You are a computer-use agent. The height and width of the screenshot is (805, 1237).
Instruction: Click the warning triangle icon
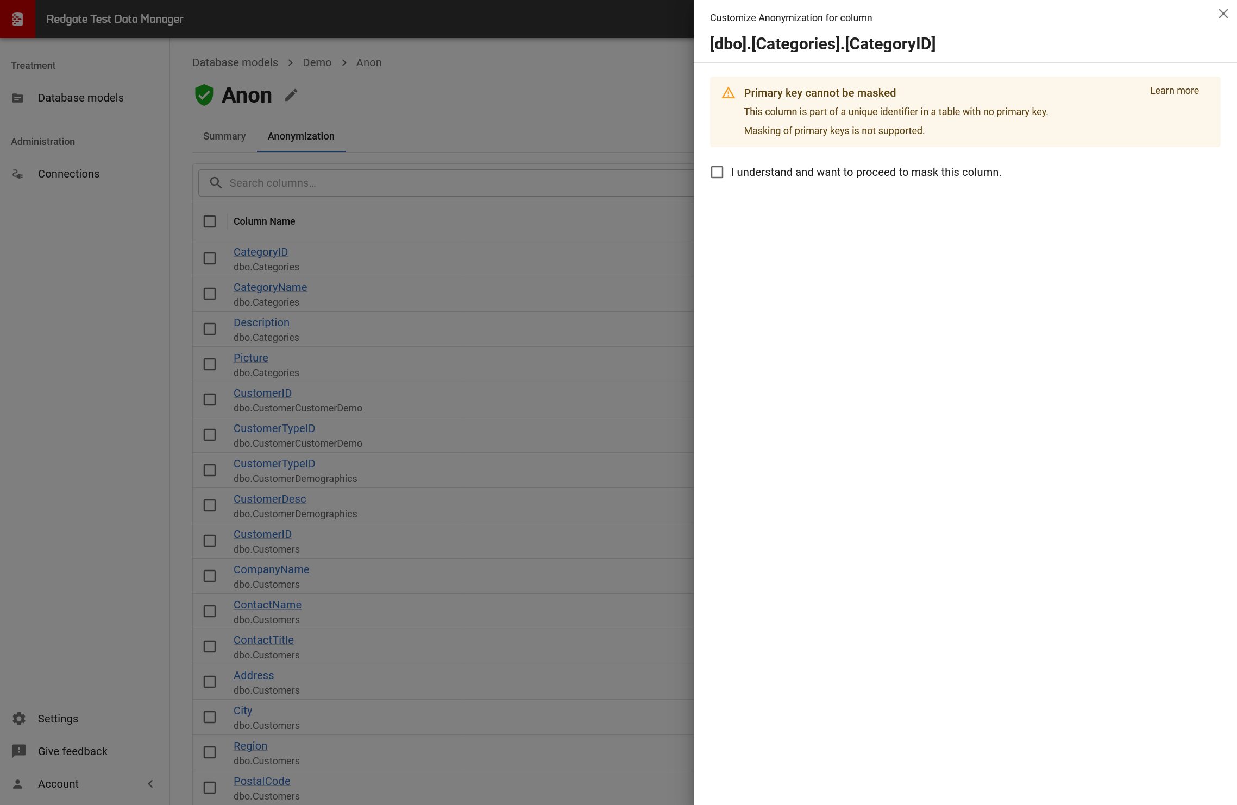pyautogui.click(x=728, y=93)
